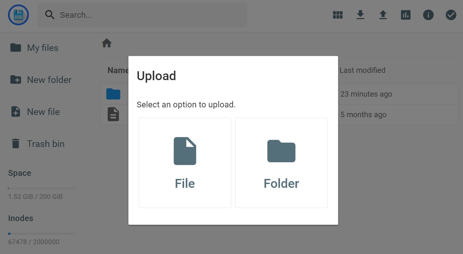Toggle the layout view icon
This screenshot has width=463, height=254.
[x=338, y=15]
